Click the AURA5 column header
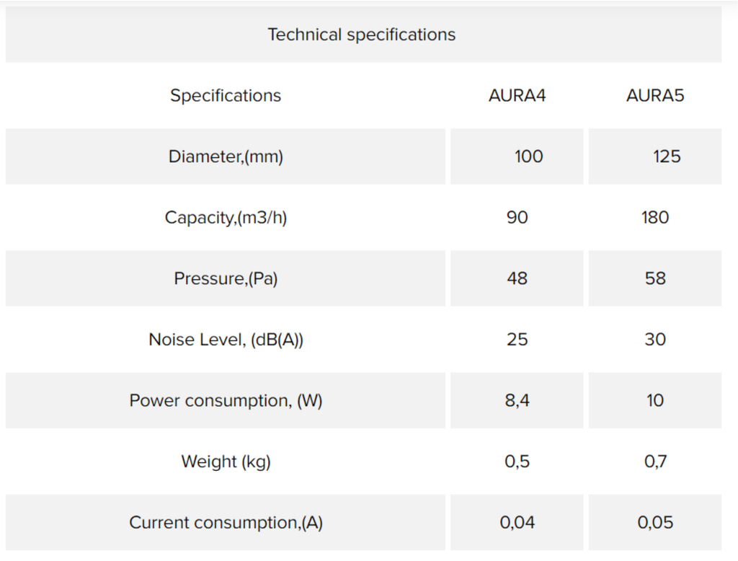The height and width of the screenshot is (561, 738). (654, 96)
